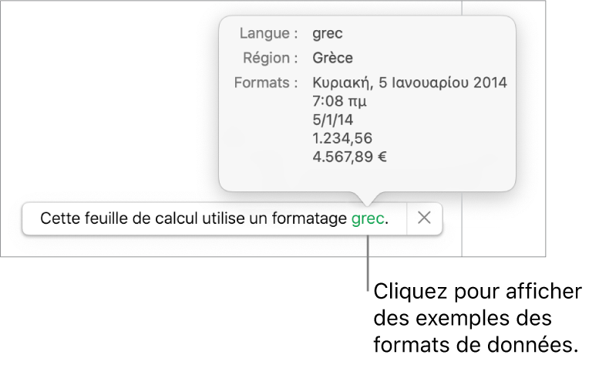Click the currency example '4.567,89 €'
The height and width of the screenshot is (365, 599).
coord(350,157)
